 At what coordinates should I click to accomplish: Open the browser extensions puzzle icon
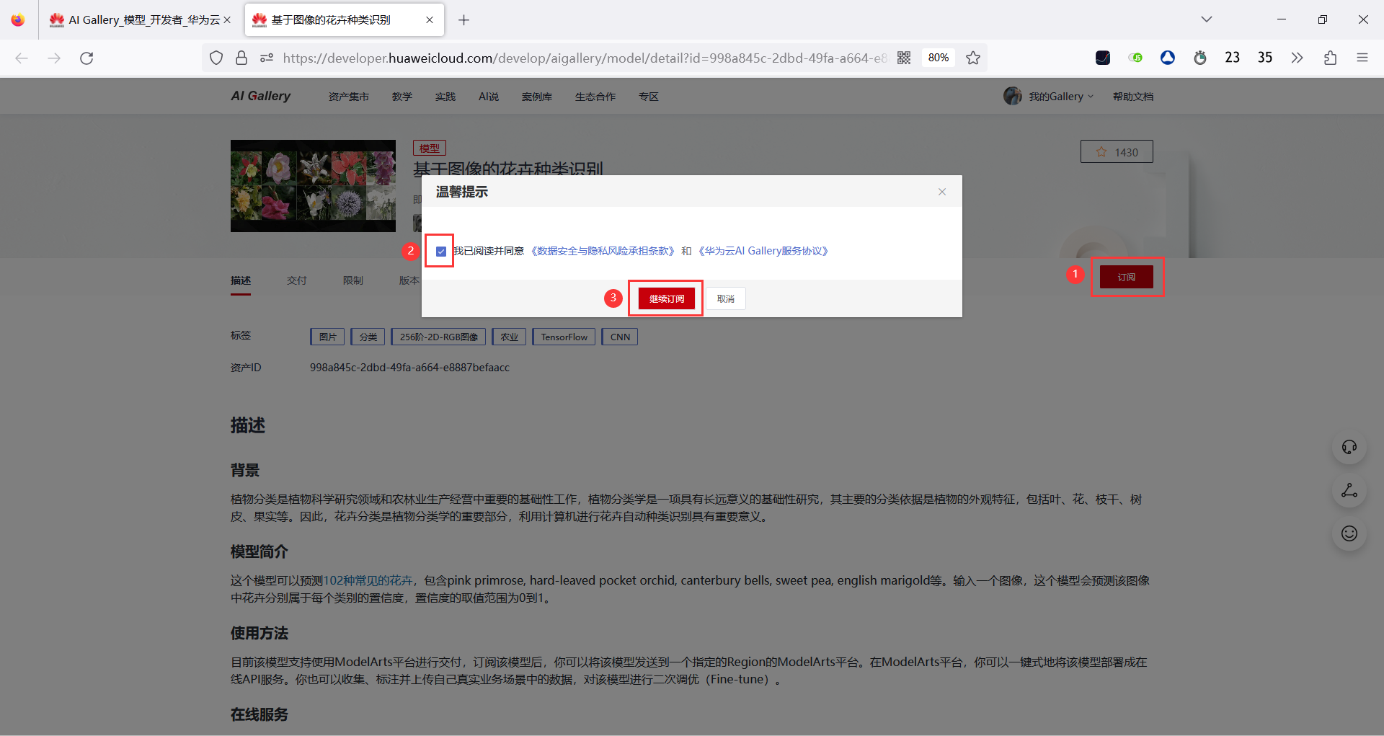coord(1330,58)
